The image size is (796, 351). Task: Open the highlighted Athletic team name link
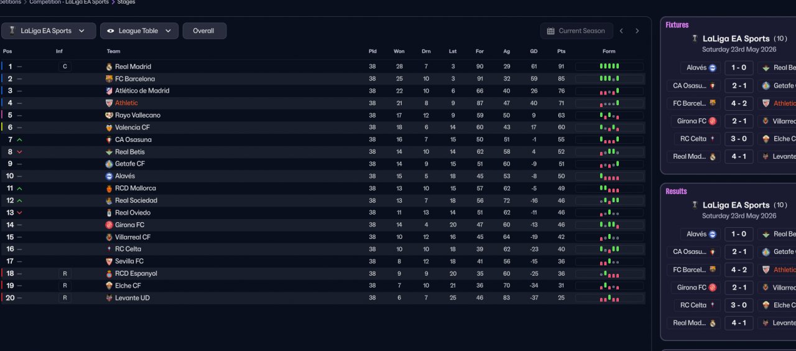[127, 103]
